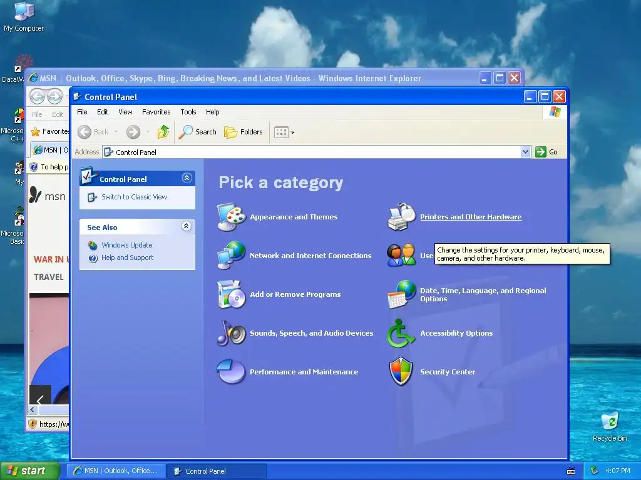Image resolution: width=641 pixels, height=480 pixels.
Task: Click the Search magnifier toolbar button
Action: (x=197, y=132)
